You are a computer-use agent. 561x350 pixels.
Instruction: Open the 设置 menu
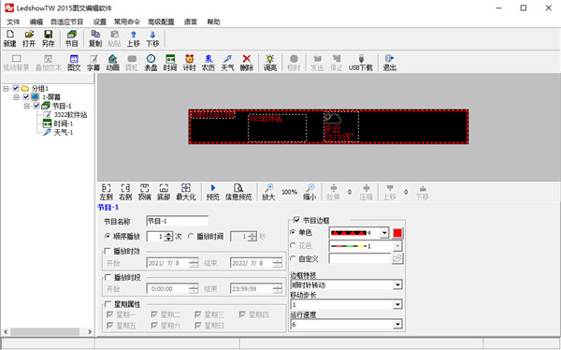tap(99, 22)
